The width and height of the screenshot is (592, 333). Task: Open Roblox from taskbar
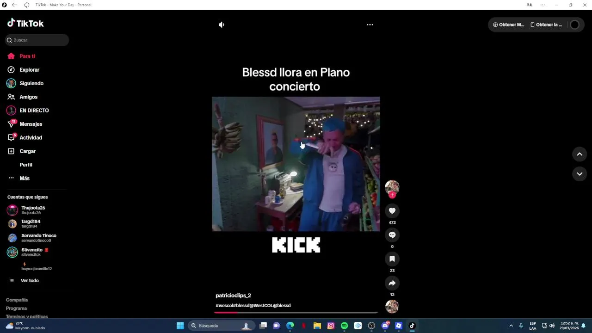point(399,326)
